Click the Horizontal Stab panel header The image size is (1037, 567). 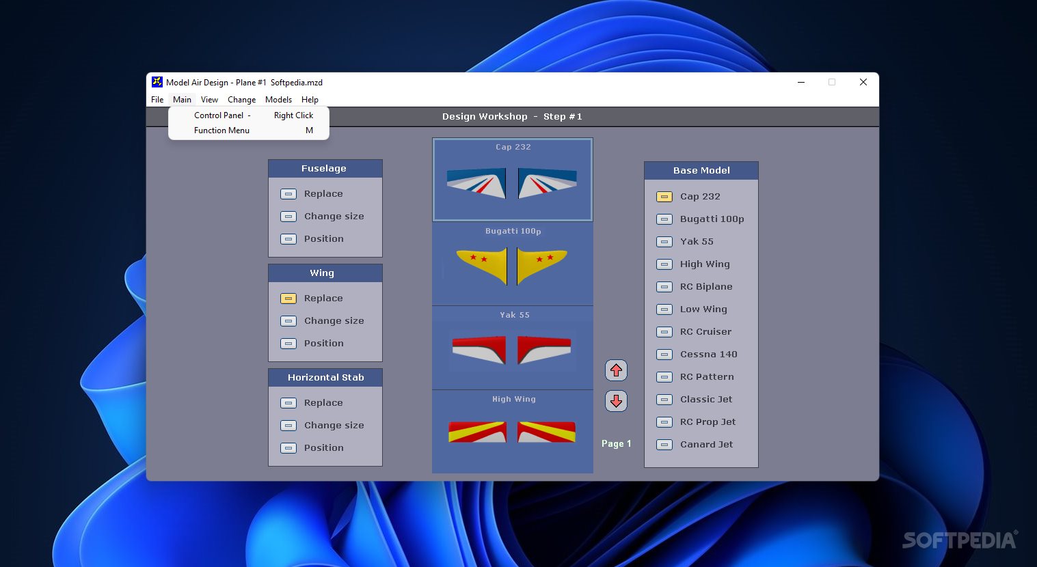[x=325, y=378]
